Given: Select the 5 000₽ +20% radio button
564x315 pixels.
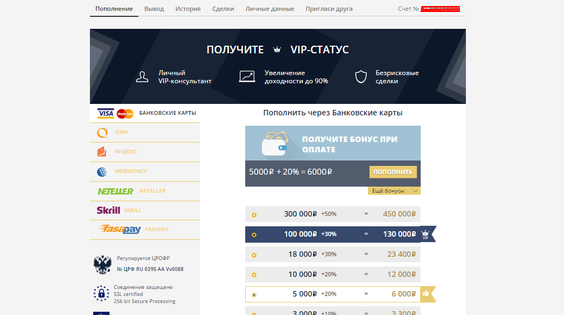Looking at the screenshot, I should point(254,295).
